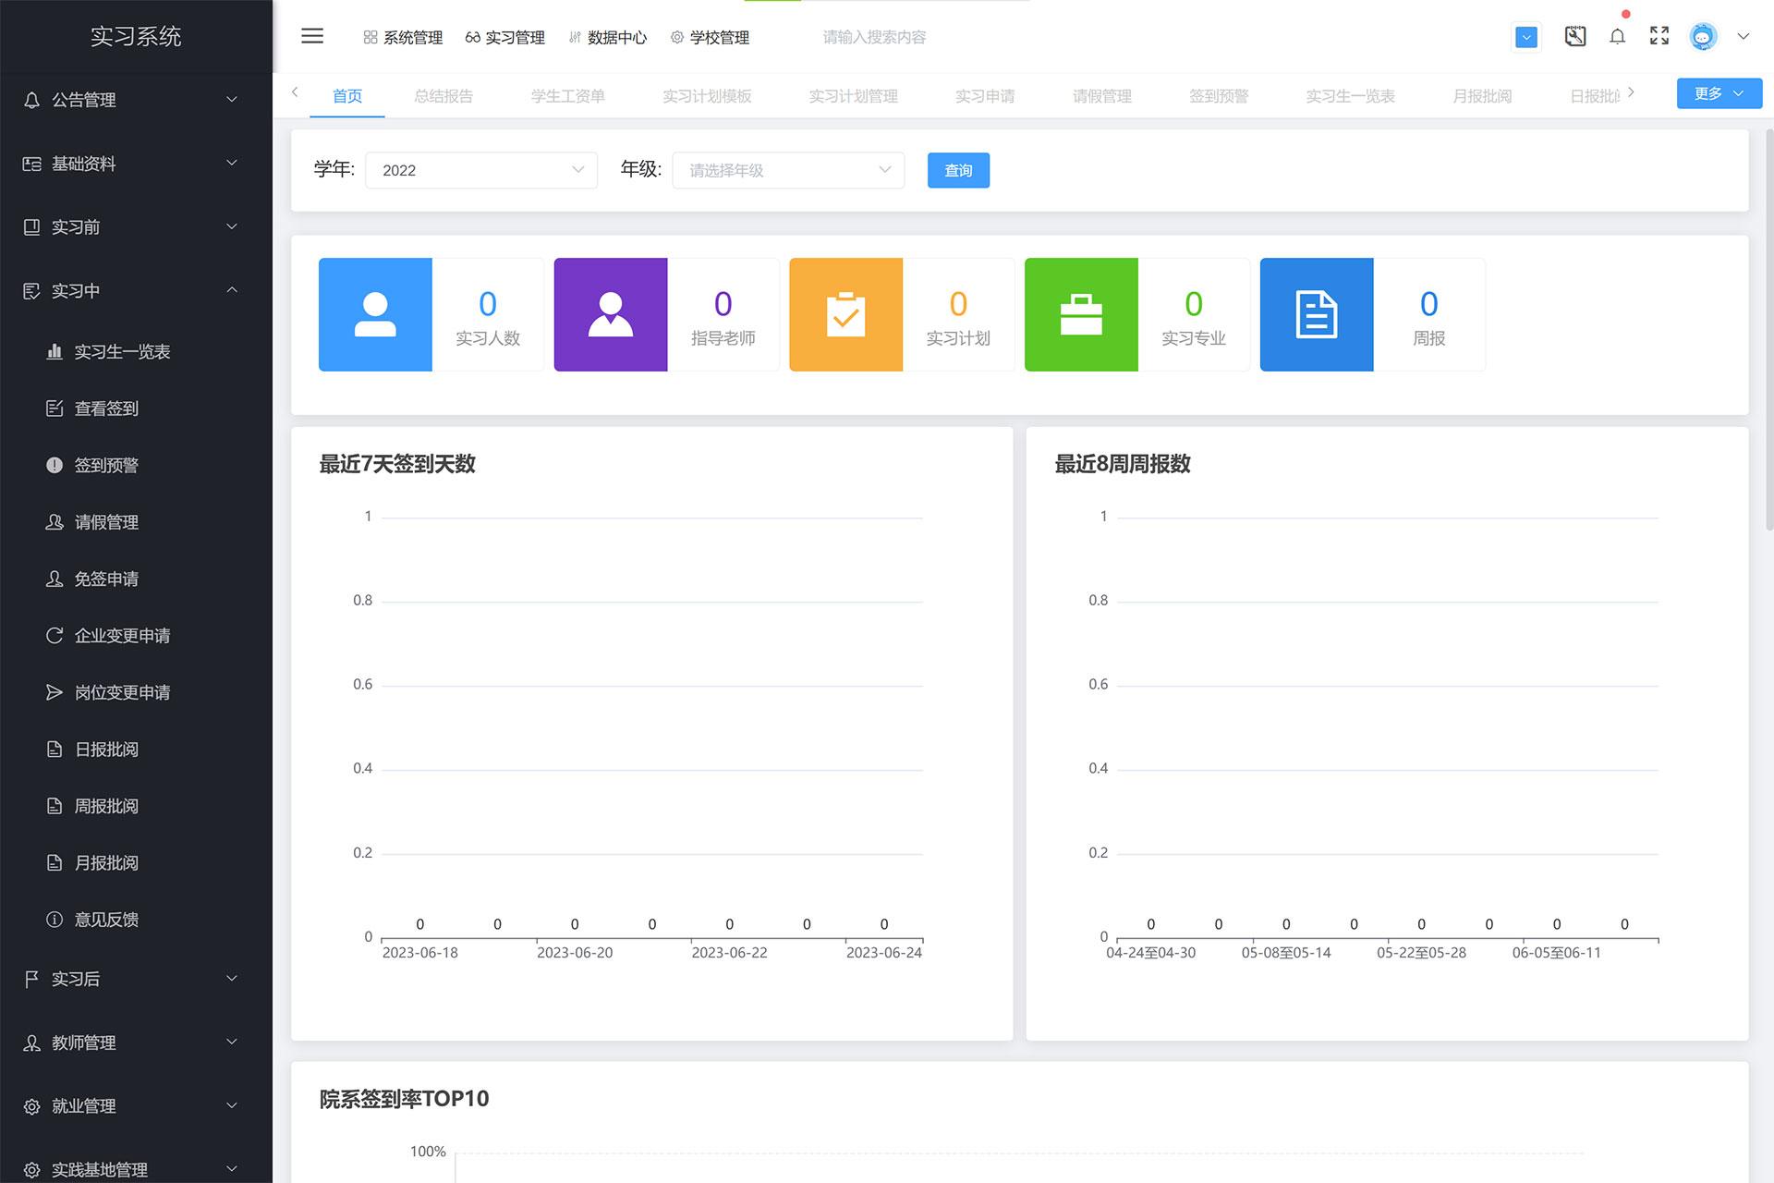
Task: Click the flag icon beside 实习后
Action: (x=31, y=979)
